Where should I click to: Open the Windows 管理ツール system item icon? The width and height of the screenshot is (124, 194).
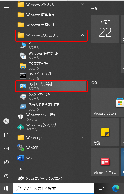(23, 55)
